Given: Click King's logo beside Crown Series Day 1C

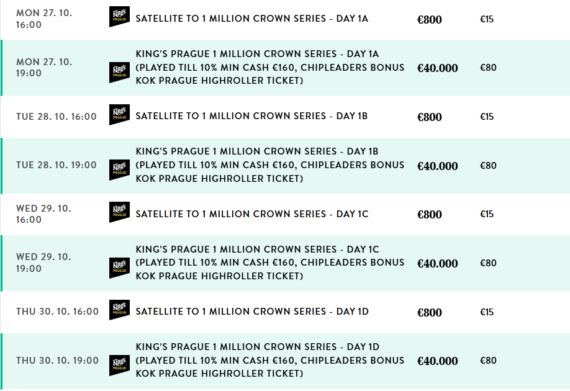Looking at the screenshot, I should [x=119, y=267].
